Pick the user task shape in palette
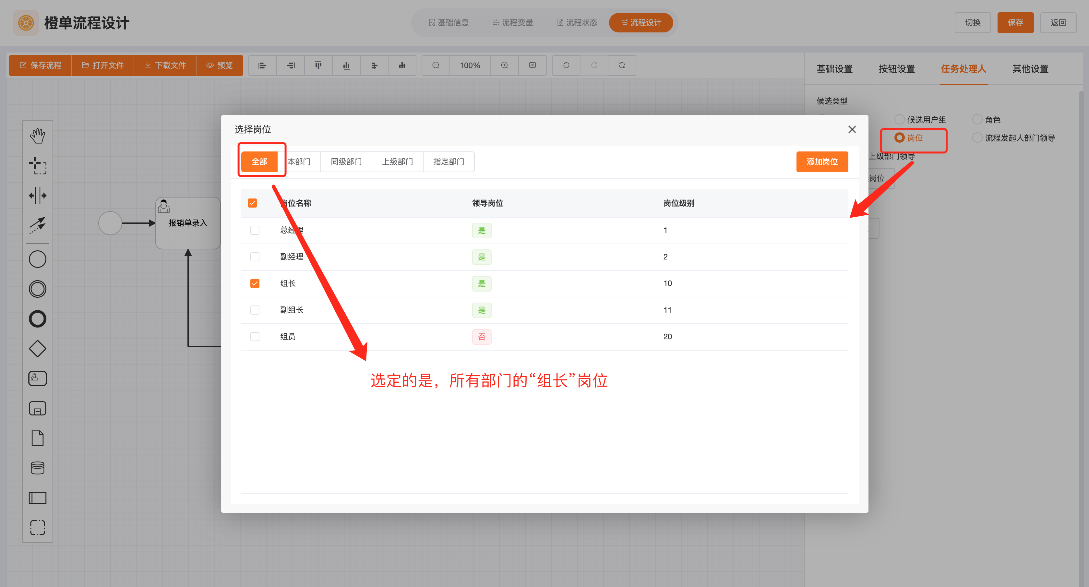This screenshot has width=1089, height=587. click(x=38, y=378)
